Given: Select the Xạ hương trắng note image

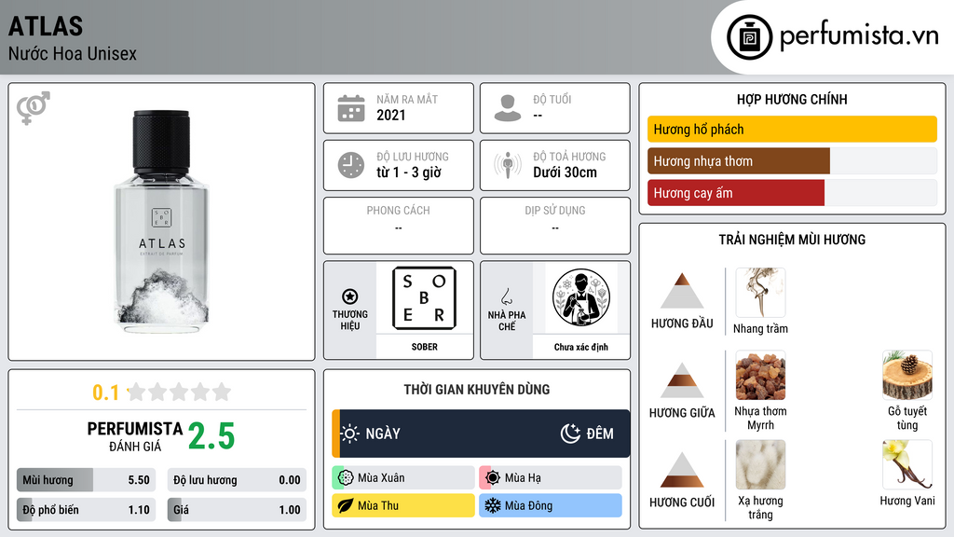Looking at the screenshot, I should pos(760,465).
